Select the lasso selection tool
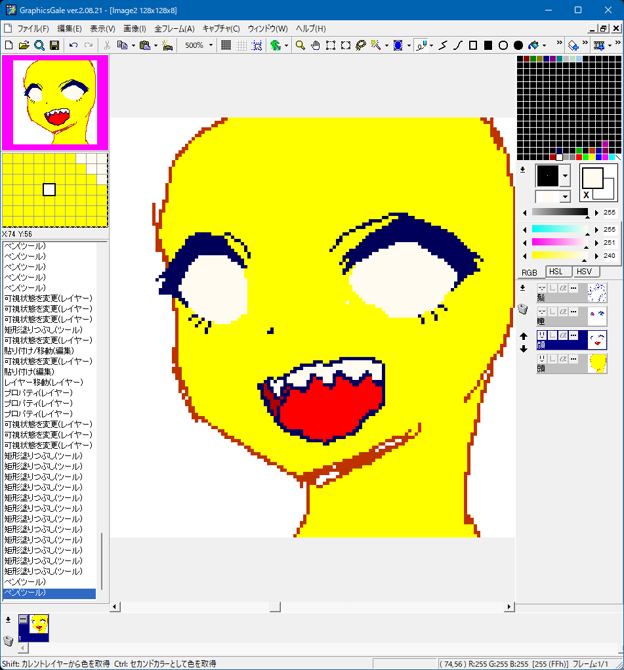The height and width of the screenshot is (670, 624). (360, 45)
